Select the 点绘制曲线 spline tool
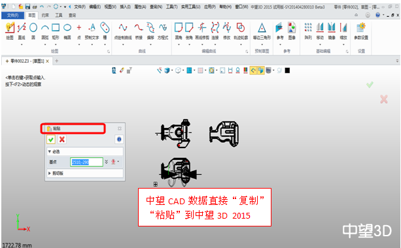 [x=123, y=31]
